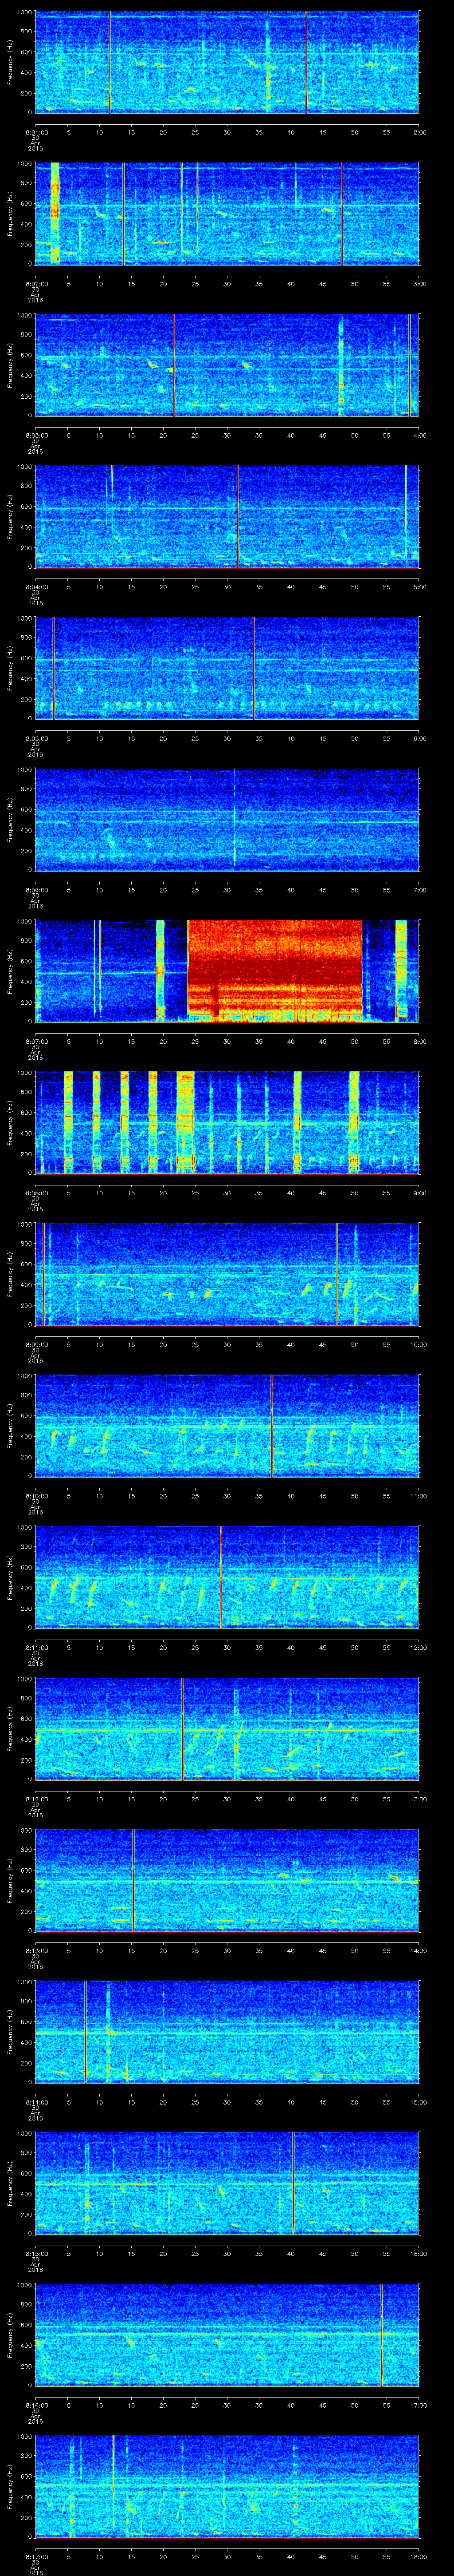Click red marker line in the 8:15:00 spectrogram
The height and width of the screenshot is (2576, 454).
click(x=294, y=2183)
